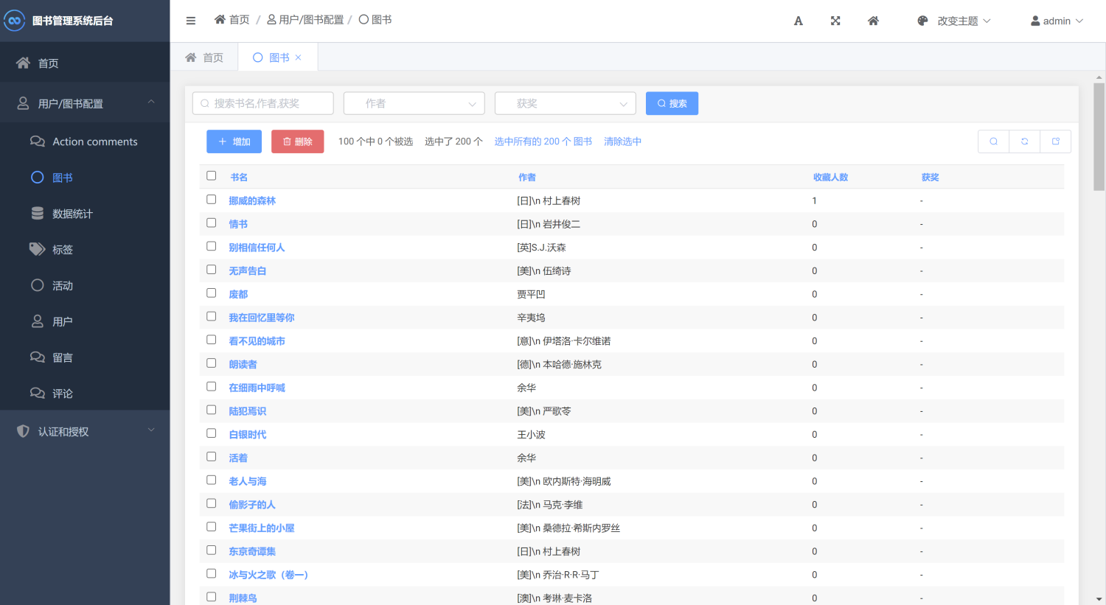Image resolution: width=1106 pixels, height=605 pixels.
Task: Switch to the 首页 tab
Action: 204,57
